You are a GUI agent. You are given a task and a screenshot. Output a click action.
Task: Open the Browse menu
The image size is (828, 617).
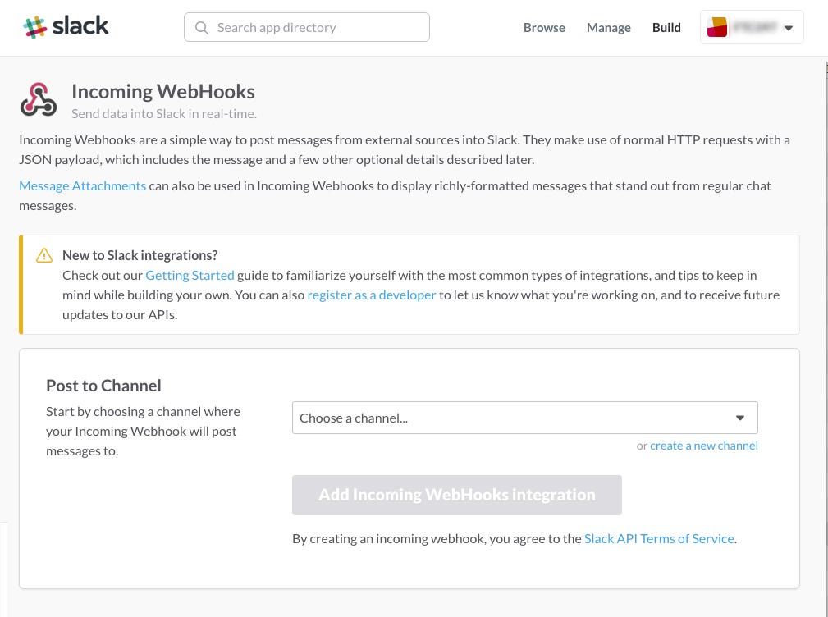click(x=544, y=27)
